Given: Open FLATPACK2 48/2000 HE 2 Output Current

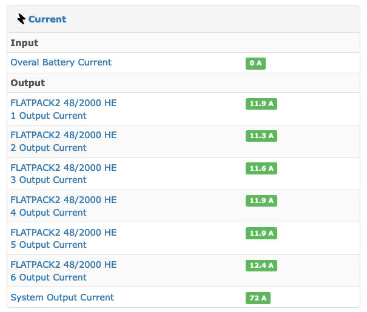Looking at the screenshot, I should [64, 141].
